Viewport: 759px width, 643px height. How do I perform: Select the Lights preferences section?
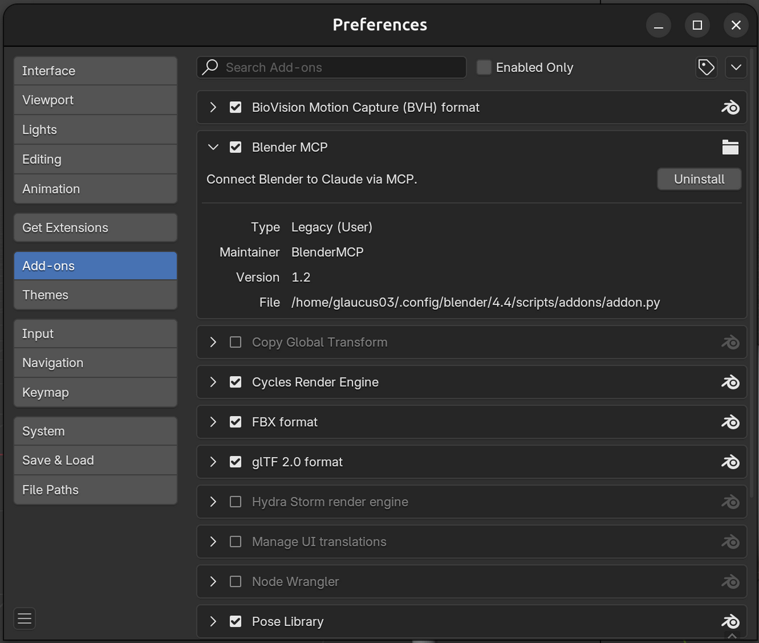tap(96, 130)
